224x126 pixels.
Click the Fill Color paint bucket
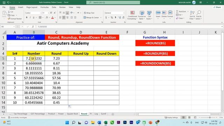point(47,17)
